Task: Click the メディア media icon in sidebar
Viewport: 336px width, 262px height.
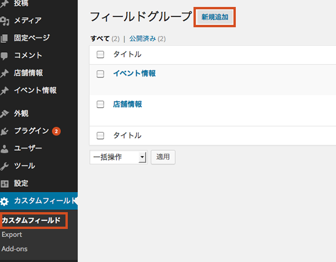Action: (4, 21)
